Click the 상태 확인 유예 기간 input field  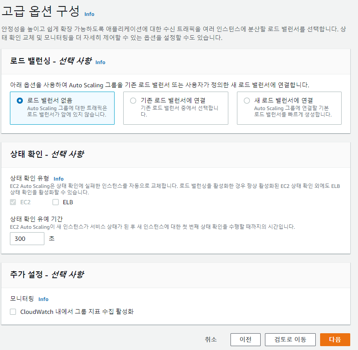tap(27, 239)
